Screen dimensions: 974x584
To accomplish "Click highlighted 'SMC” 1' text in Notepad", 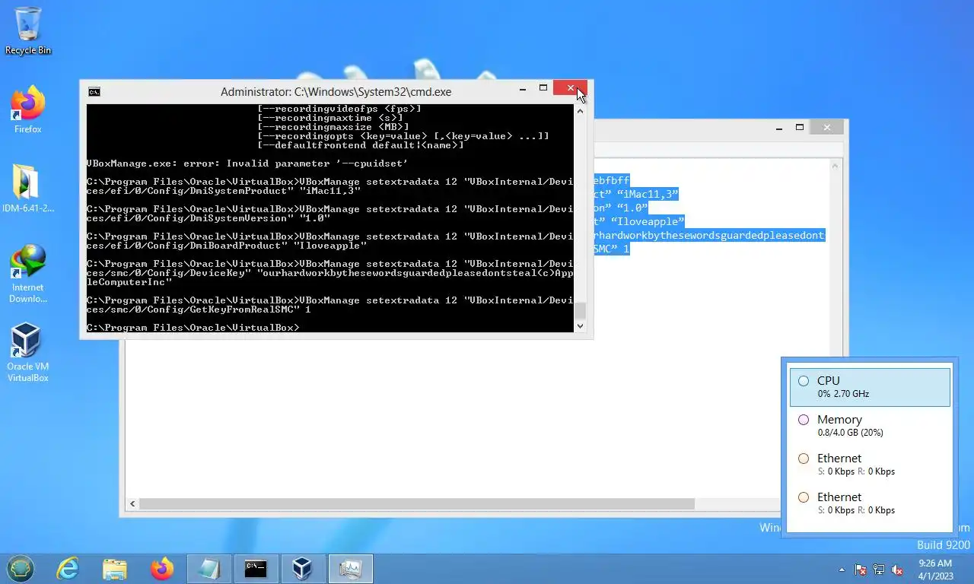I will 612,249.
